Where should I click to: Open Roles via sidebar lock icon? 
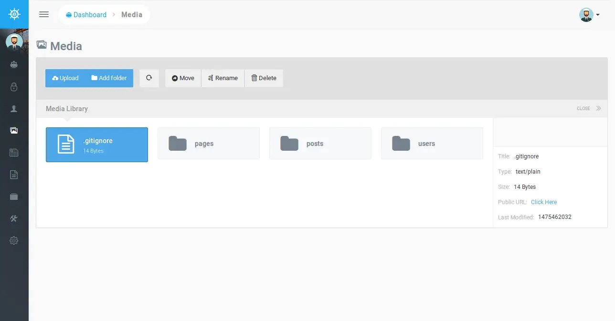14,87
